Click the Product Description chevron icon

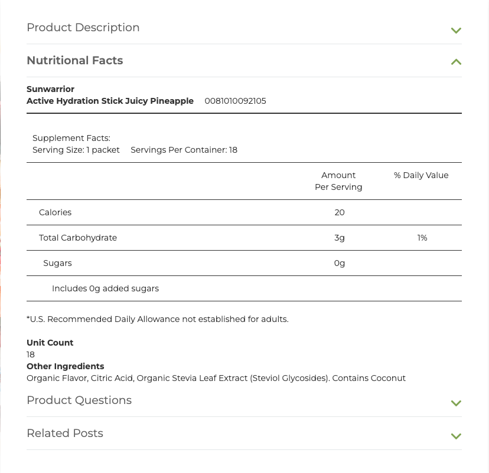pyautogui.click(x=455, y=30)
